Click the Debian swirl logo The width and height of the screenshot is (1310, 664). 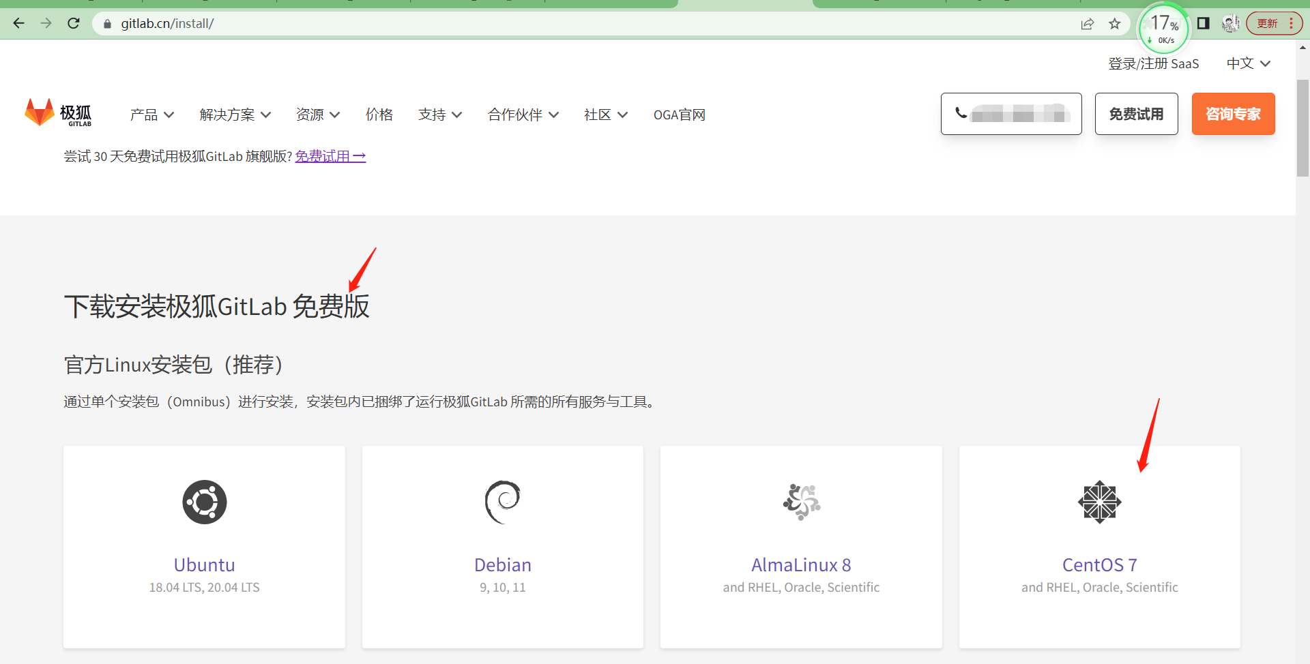coord(503,502)
